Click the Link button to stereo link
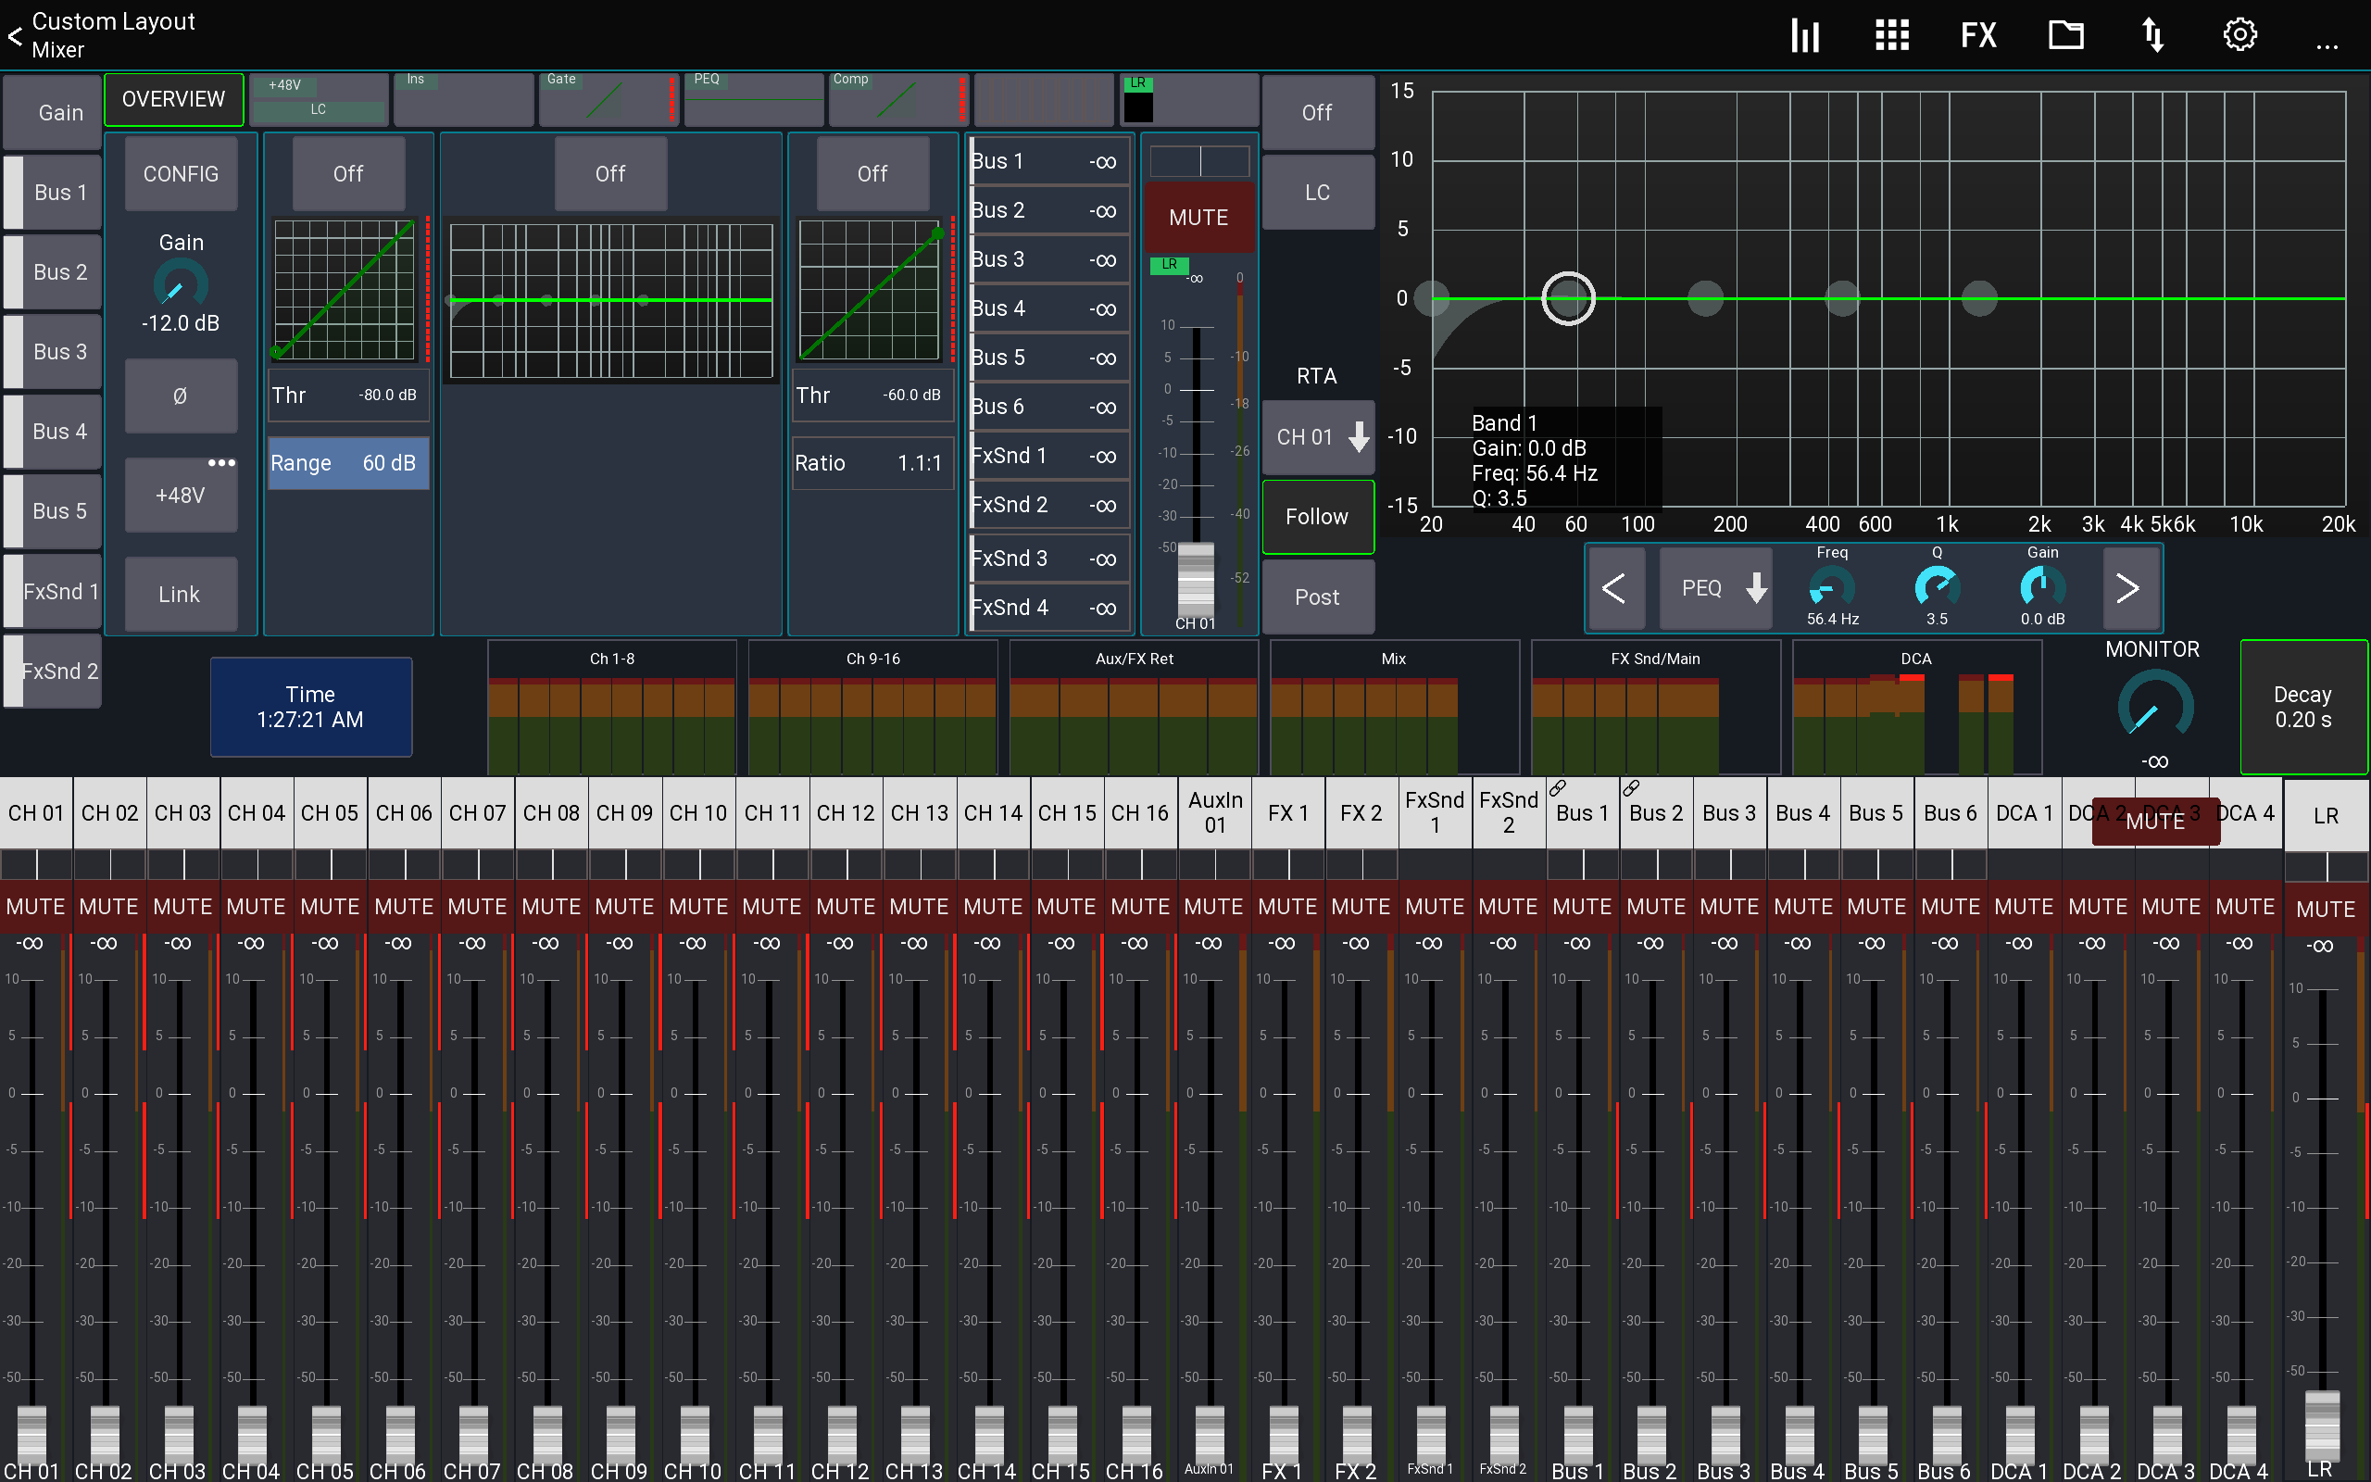The width and height of the screenshot is (2371, 1482). (181, 593)
